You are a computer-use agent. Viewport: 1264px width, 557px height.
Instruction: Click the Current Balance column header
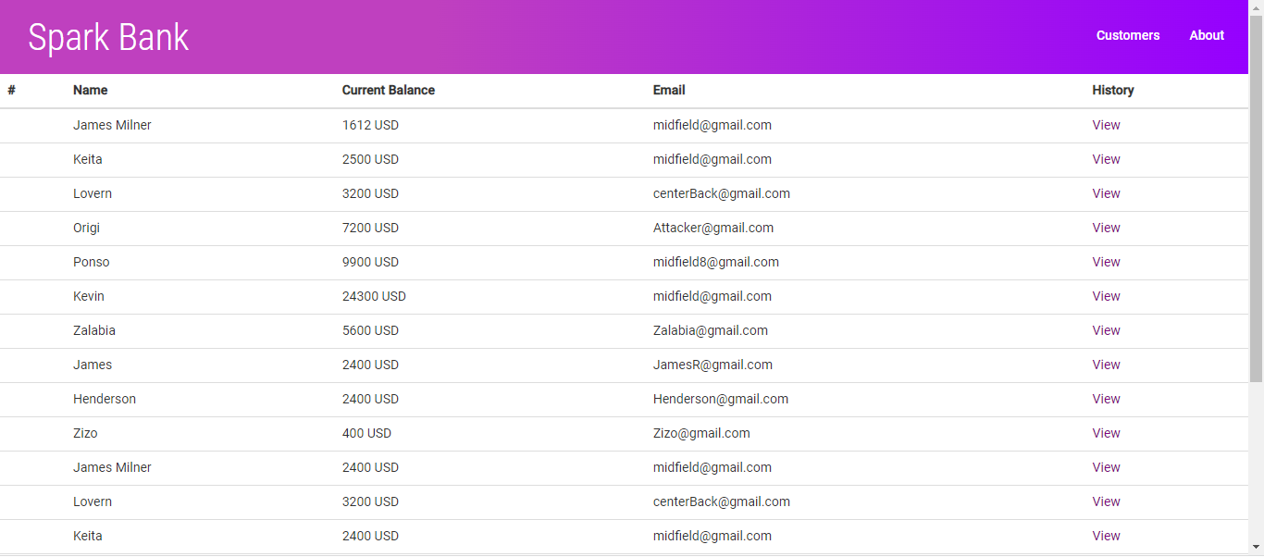389,90
